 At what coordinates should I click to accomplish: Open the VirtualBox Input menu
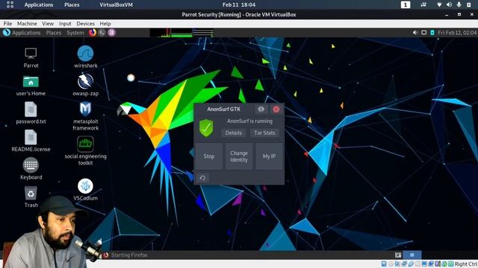(65, 23)
